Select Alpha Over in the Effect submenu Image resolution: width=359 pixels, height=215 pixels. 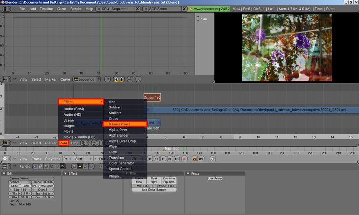click(x=118, y=129)
